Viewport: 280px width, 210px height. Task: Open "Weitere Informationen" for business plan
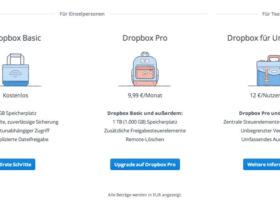point(263,165)
